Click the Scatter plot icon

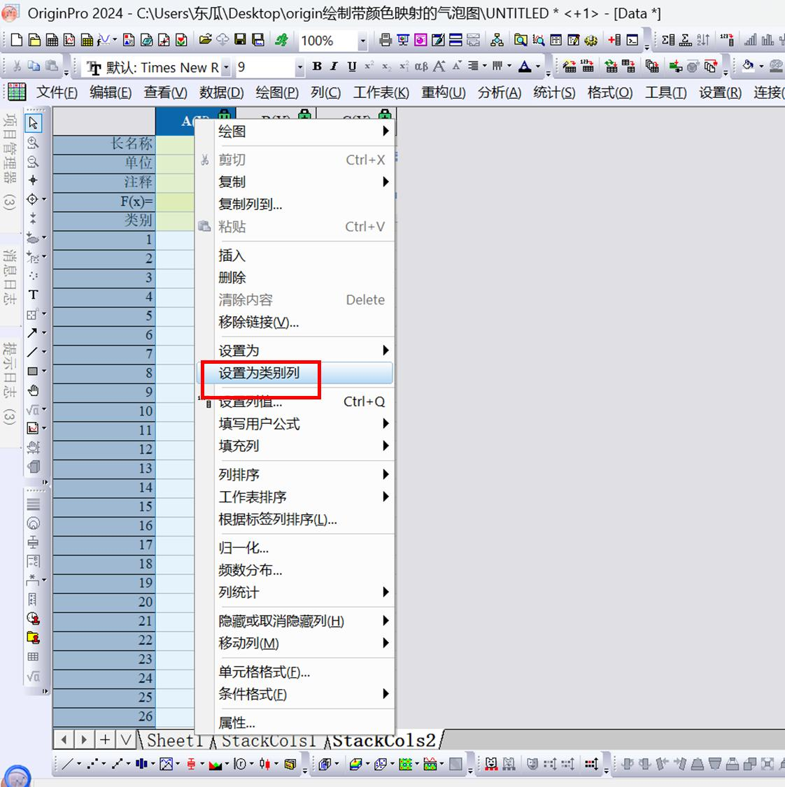click(x=92, y=764)
